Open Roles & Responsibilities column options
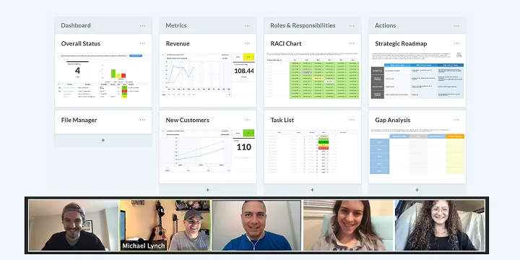Image resolution: width=520 pixels, height=260 pixels. tap(352, 25)
